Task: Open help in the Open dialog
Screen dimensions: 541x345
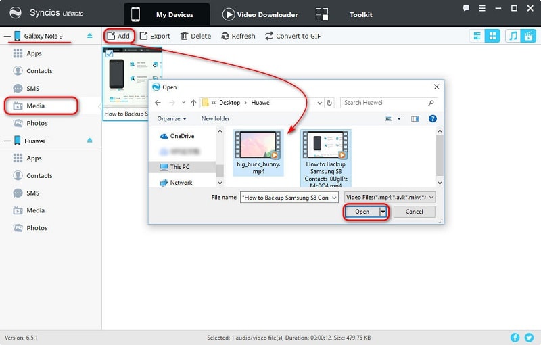Action: click(x=432, y=118)
